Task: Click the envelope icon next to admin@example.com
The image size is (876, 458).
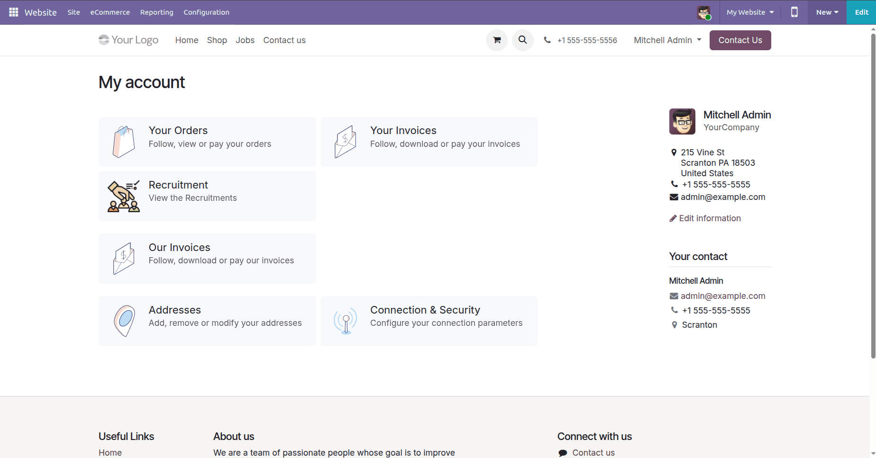Action: (674, 197)
